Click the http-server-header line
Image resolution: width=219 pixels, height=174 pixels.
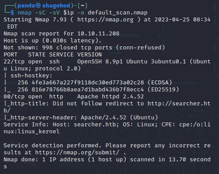pos(81,118)
